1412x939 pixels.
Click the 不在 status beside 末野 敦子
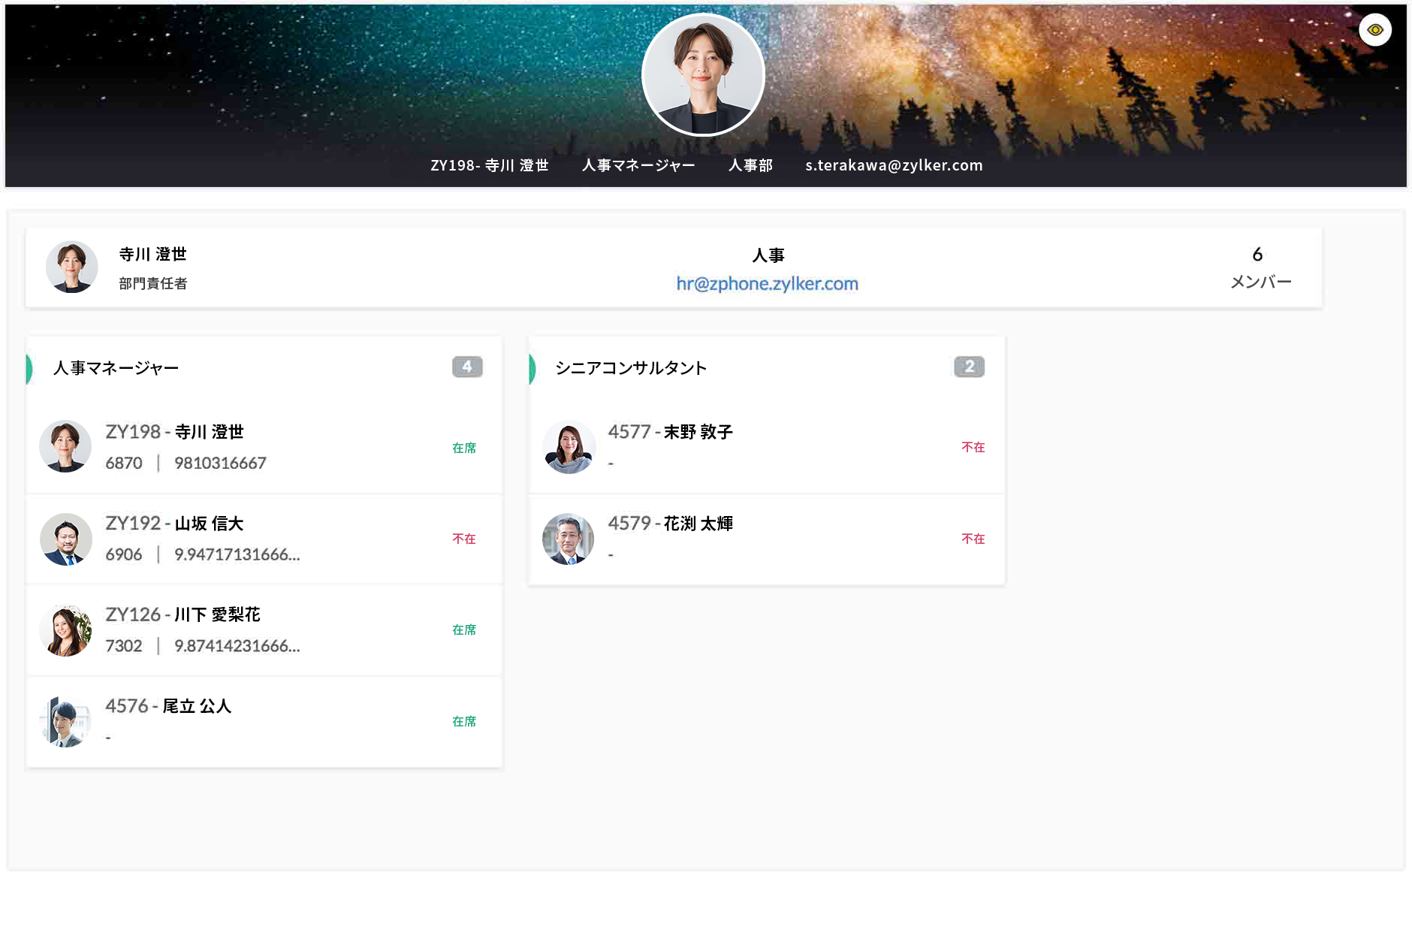point(973,447)
